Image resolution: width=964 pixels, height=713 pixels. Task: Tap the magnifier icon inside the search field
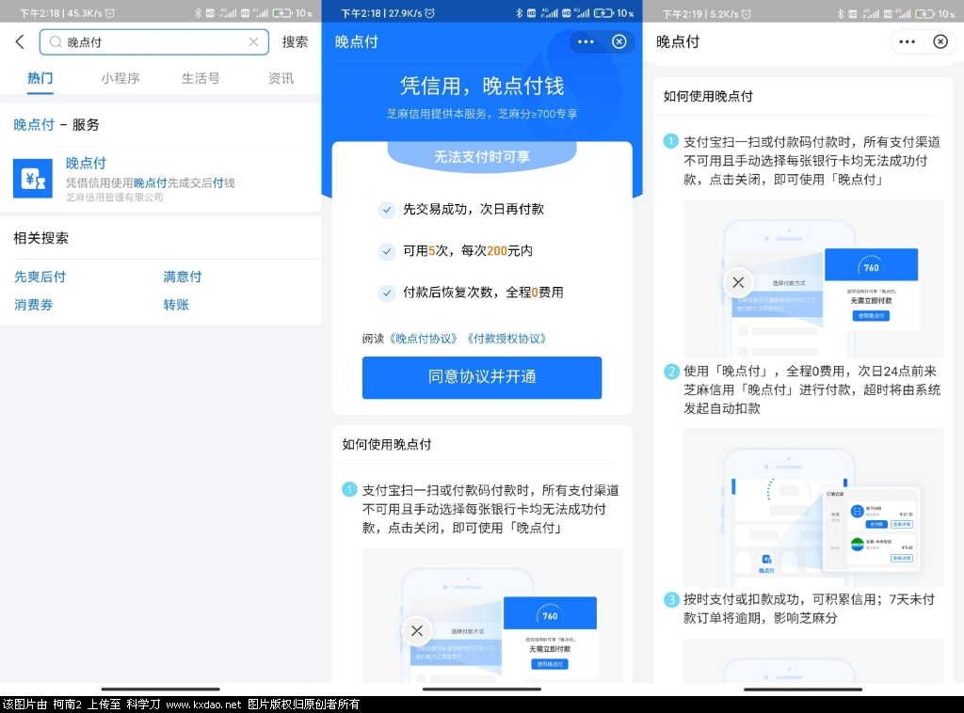tap(56, 41)
